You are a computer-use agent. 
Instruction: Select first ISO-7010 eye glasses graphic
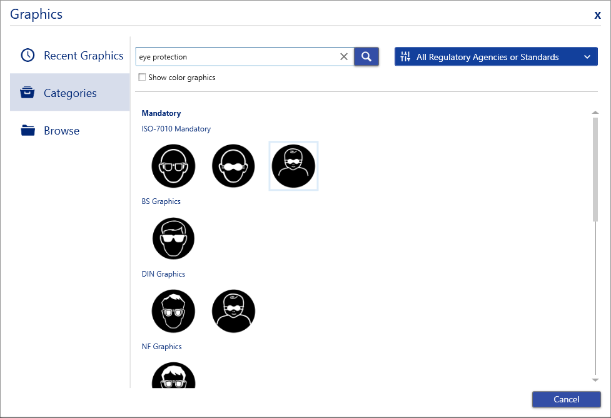click(173, 166)
